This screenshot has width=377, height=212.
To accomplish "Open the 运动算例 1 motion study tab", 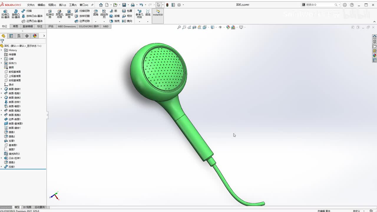I will [40, 207].
